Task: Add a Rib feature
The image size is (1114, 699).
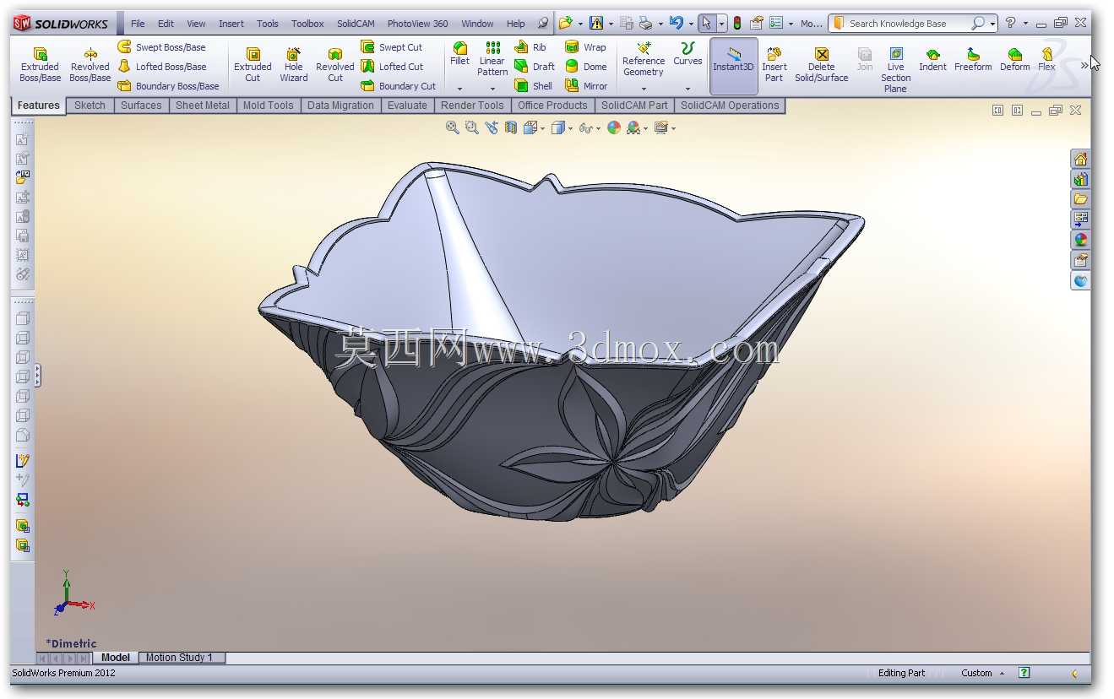Action: tap(530, 47)
